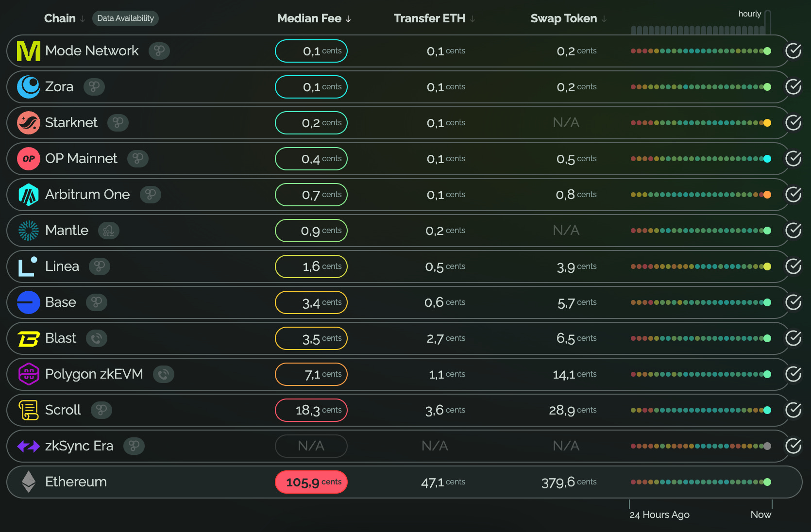811x532 pixels.
Task: Select Scroll's 18,3 cents median fee pill
Action: [x=311, y=410]
